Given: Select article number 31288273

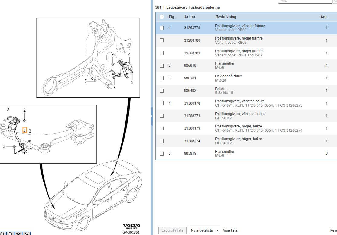Looking at the screenshot, I should (192, 116).
